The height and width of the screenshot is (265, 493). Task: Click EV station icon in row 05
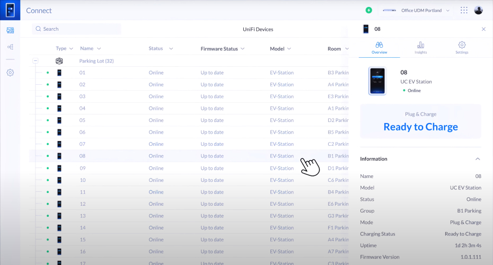click(x=59, y=120)
